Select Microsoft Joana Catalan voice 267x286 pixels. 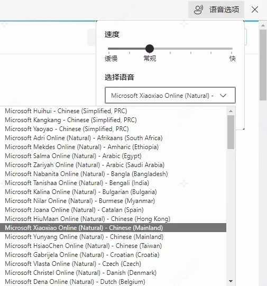[113, 210]
